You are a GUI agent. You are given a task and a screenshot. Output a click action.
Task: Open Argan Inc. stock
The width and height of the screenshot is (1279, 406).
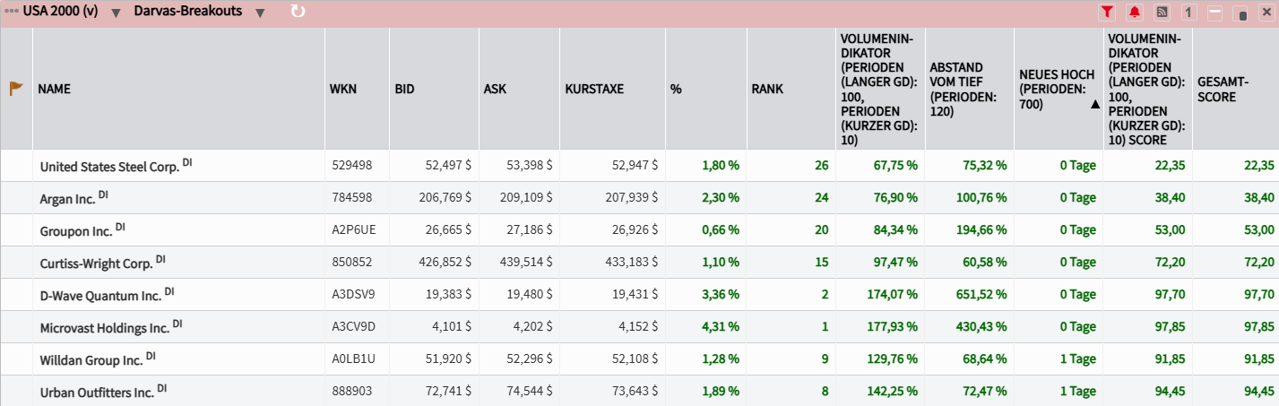pos(68,198)
